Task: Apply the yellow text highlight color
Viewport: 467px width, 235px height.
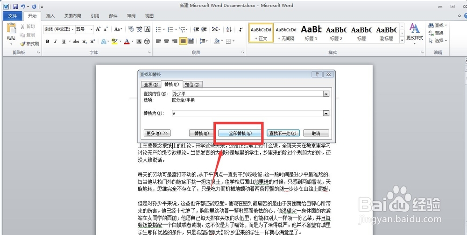Action: pos(114,42)
